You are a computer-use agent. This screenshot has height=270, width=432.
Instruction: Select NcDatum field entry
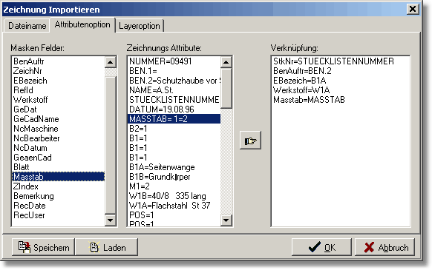59,148
